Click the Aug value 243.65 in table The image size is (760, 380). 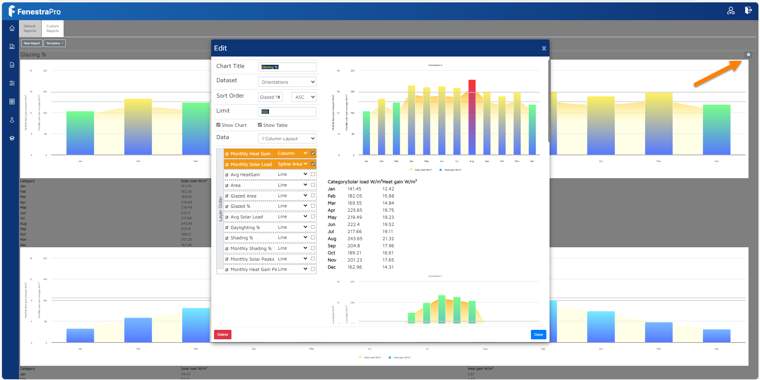(x=355, y=239)
